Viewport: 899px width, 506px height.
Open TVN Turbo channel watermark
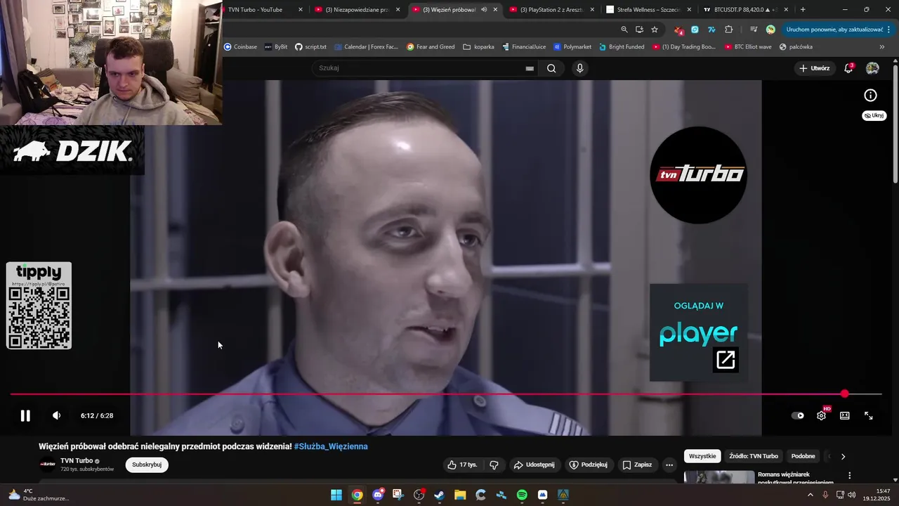coord(698,175)
